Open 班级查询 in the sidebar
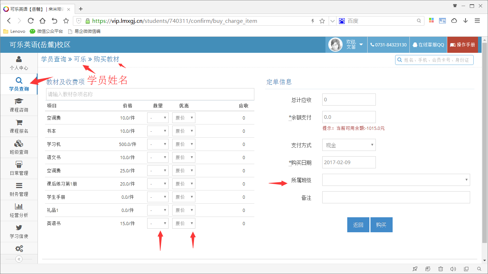The width and height of the screenshot is (488, 274). 19,147
